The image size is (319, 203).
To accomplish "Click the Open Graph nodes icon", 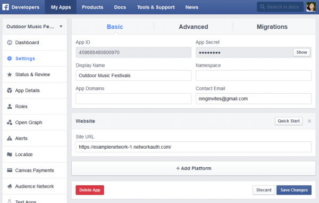I will tap(10, 123).
